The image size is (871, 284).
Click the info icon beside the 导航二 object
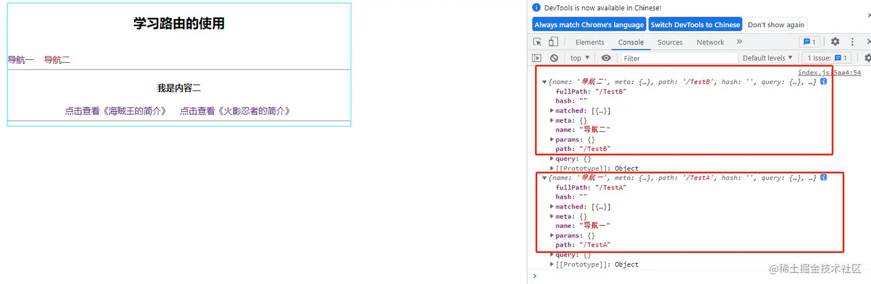(823, 82)
